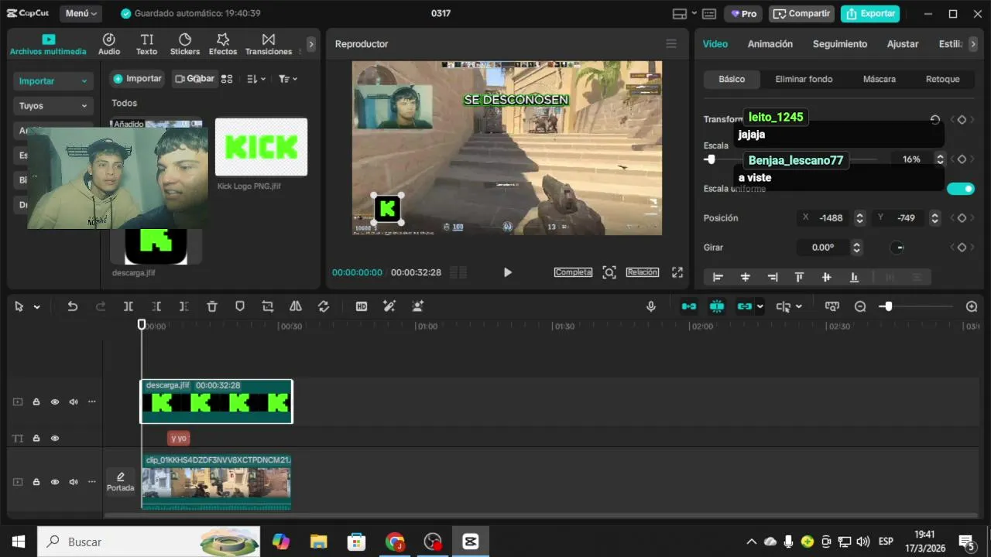Hide the main clip track
The height and width of the screenshot is (557, 991).
click(x=55, y=482)
